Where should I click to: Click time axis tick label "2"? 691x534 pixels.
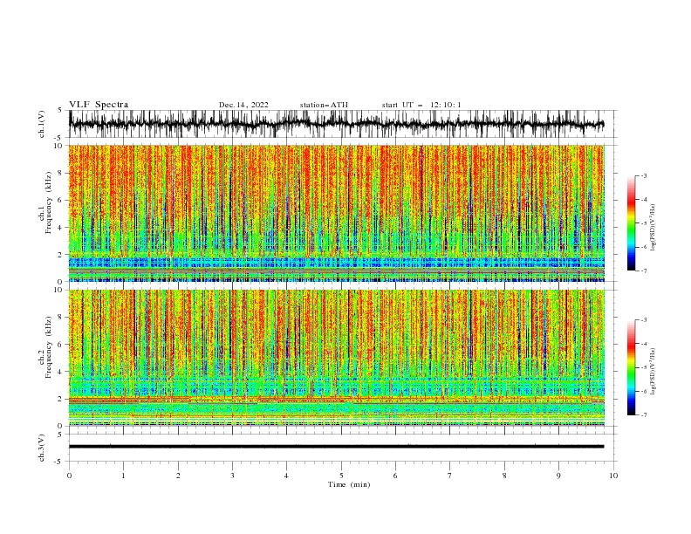(x=178, y=476)
